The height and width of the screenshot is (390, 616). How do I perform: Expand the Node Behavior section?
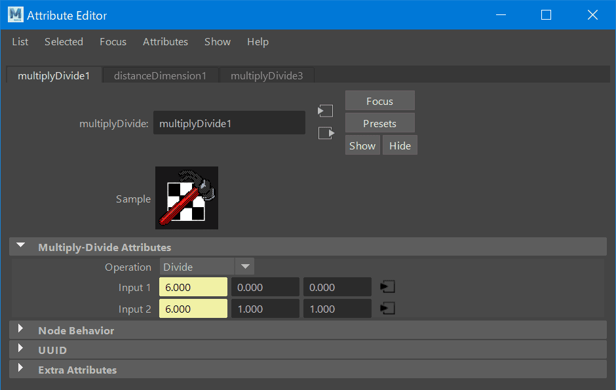[21, 330]
